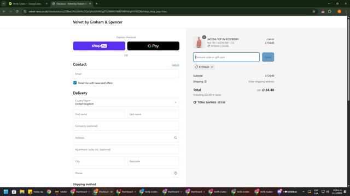Image resolution: width=350 pixels, height=196 pixels.
Task: Click the browser address bar URL
Action: [x=97, y=11]
